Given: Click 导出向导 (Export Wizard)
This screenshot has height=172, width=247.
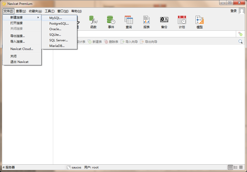Looking at the screenshot, I should pyautogui.click(x=149, y=42).
